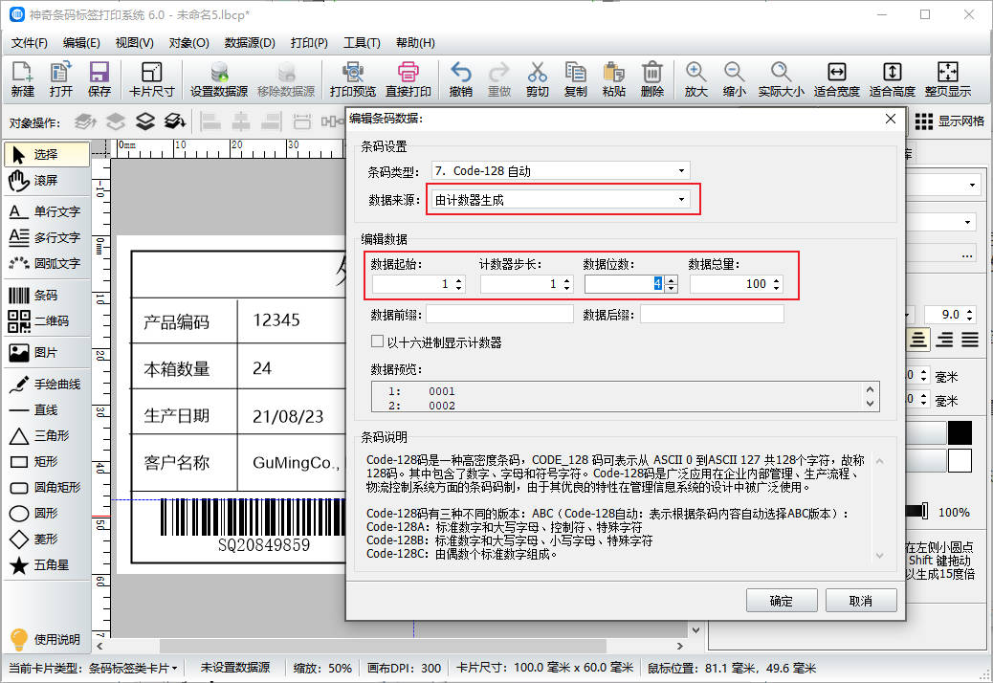This screenshot has width=993, height=683.
Task: Open the 数据来源 data source dropdown
Action: 681,197
